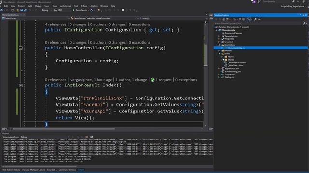The height and width of the screenshot is (173, 309).
Task: Open the Build menu
Action: click(x=30, y=6)
